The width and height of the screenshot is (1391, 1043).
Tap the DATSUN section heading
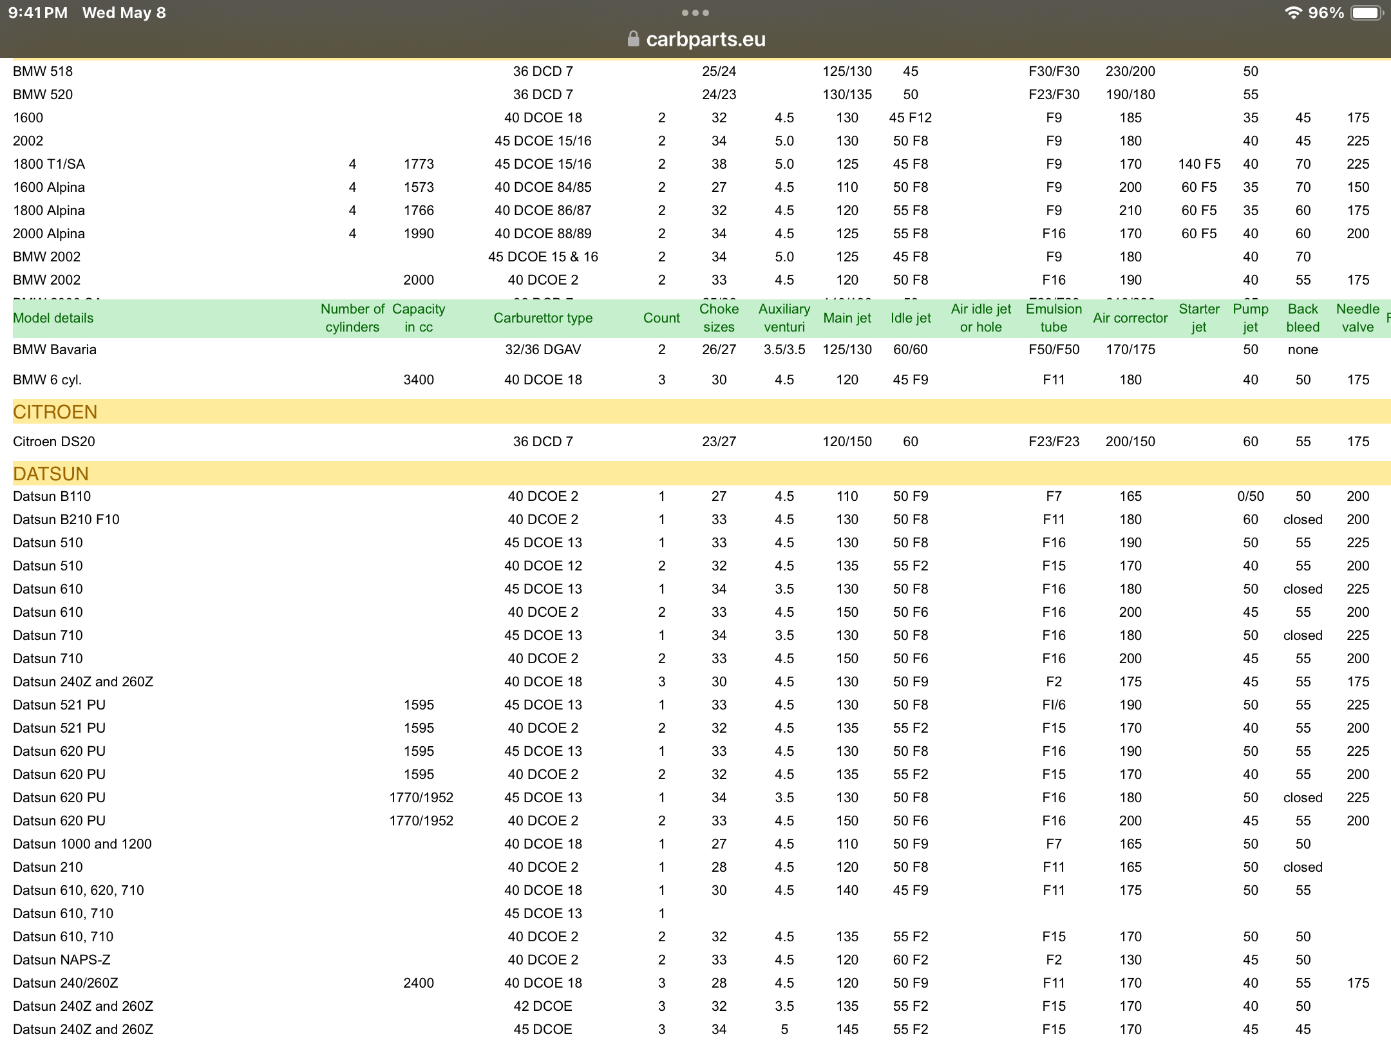[x=51, y=474]
